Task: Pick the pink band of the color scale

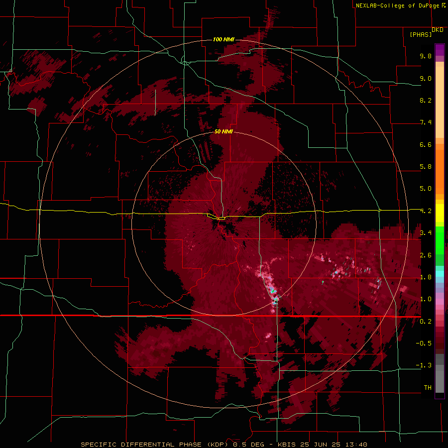Action: (x=440, y=302)
